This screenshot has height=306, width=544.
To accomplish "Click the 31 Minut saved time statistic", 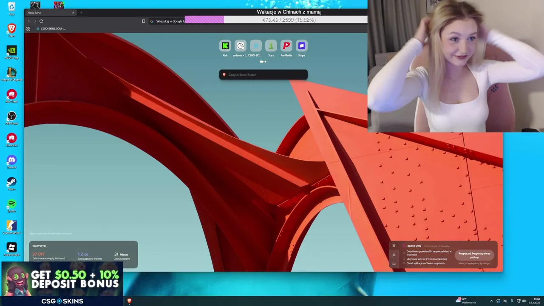I will 121,254.
